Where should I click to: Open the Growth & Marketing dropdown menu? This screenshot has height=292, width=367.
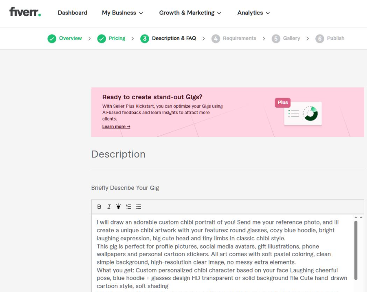click(190, 13)
